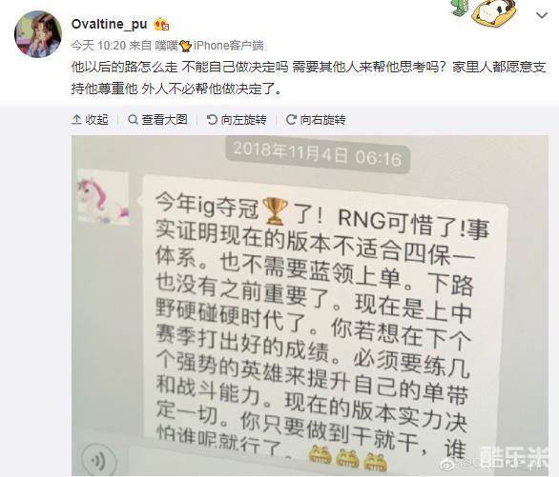
Task: Click the magnifier icon for the large image
Action: pyautogui.click(x=133, y=120)
